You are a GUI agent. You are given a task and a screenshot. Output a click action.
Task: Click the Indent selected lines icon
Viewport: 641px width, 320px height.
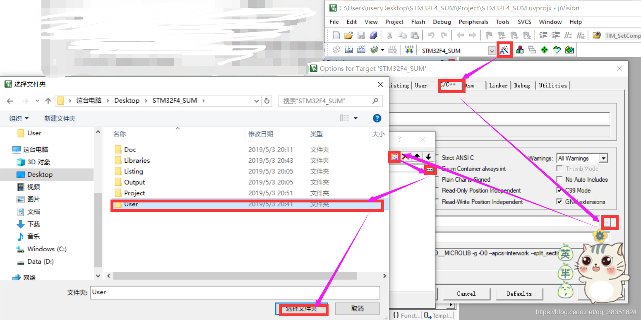tap(543, 35)
